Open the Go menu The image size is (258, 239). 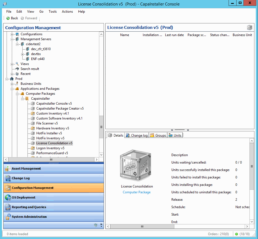pyautogui.click(x=41, y=12)
